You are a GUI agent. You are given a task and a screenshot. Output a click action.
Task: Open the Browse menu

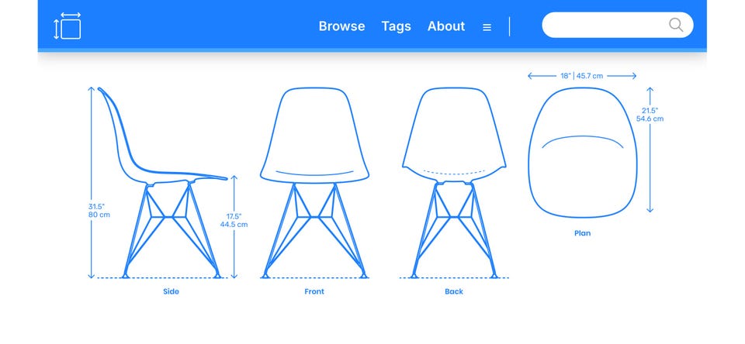tap(341, 26)
